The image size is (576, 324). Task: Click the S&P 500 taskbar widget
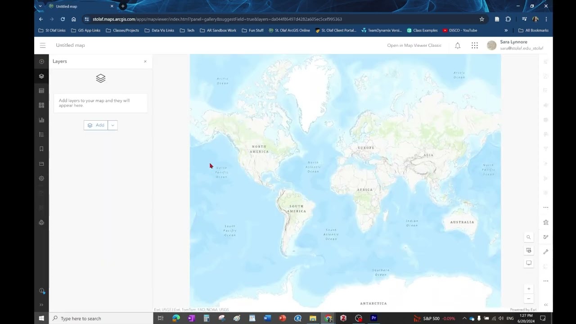pyautogui.click(x=434, y=318)
